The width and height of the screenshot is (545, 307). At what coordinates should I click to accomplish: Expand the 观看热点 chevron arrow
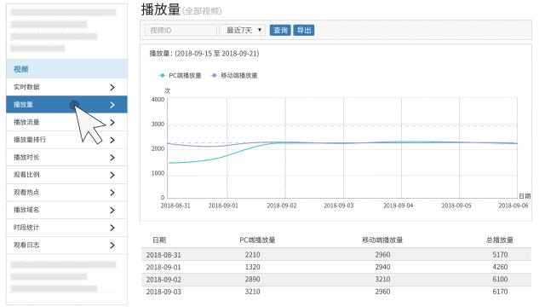(112, 193)
